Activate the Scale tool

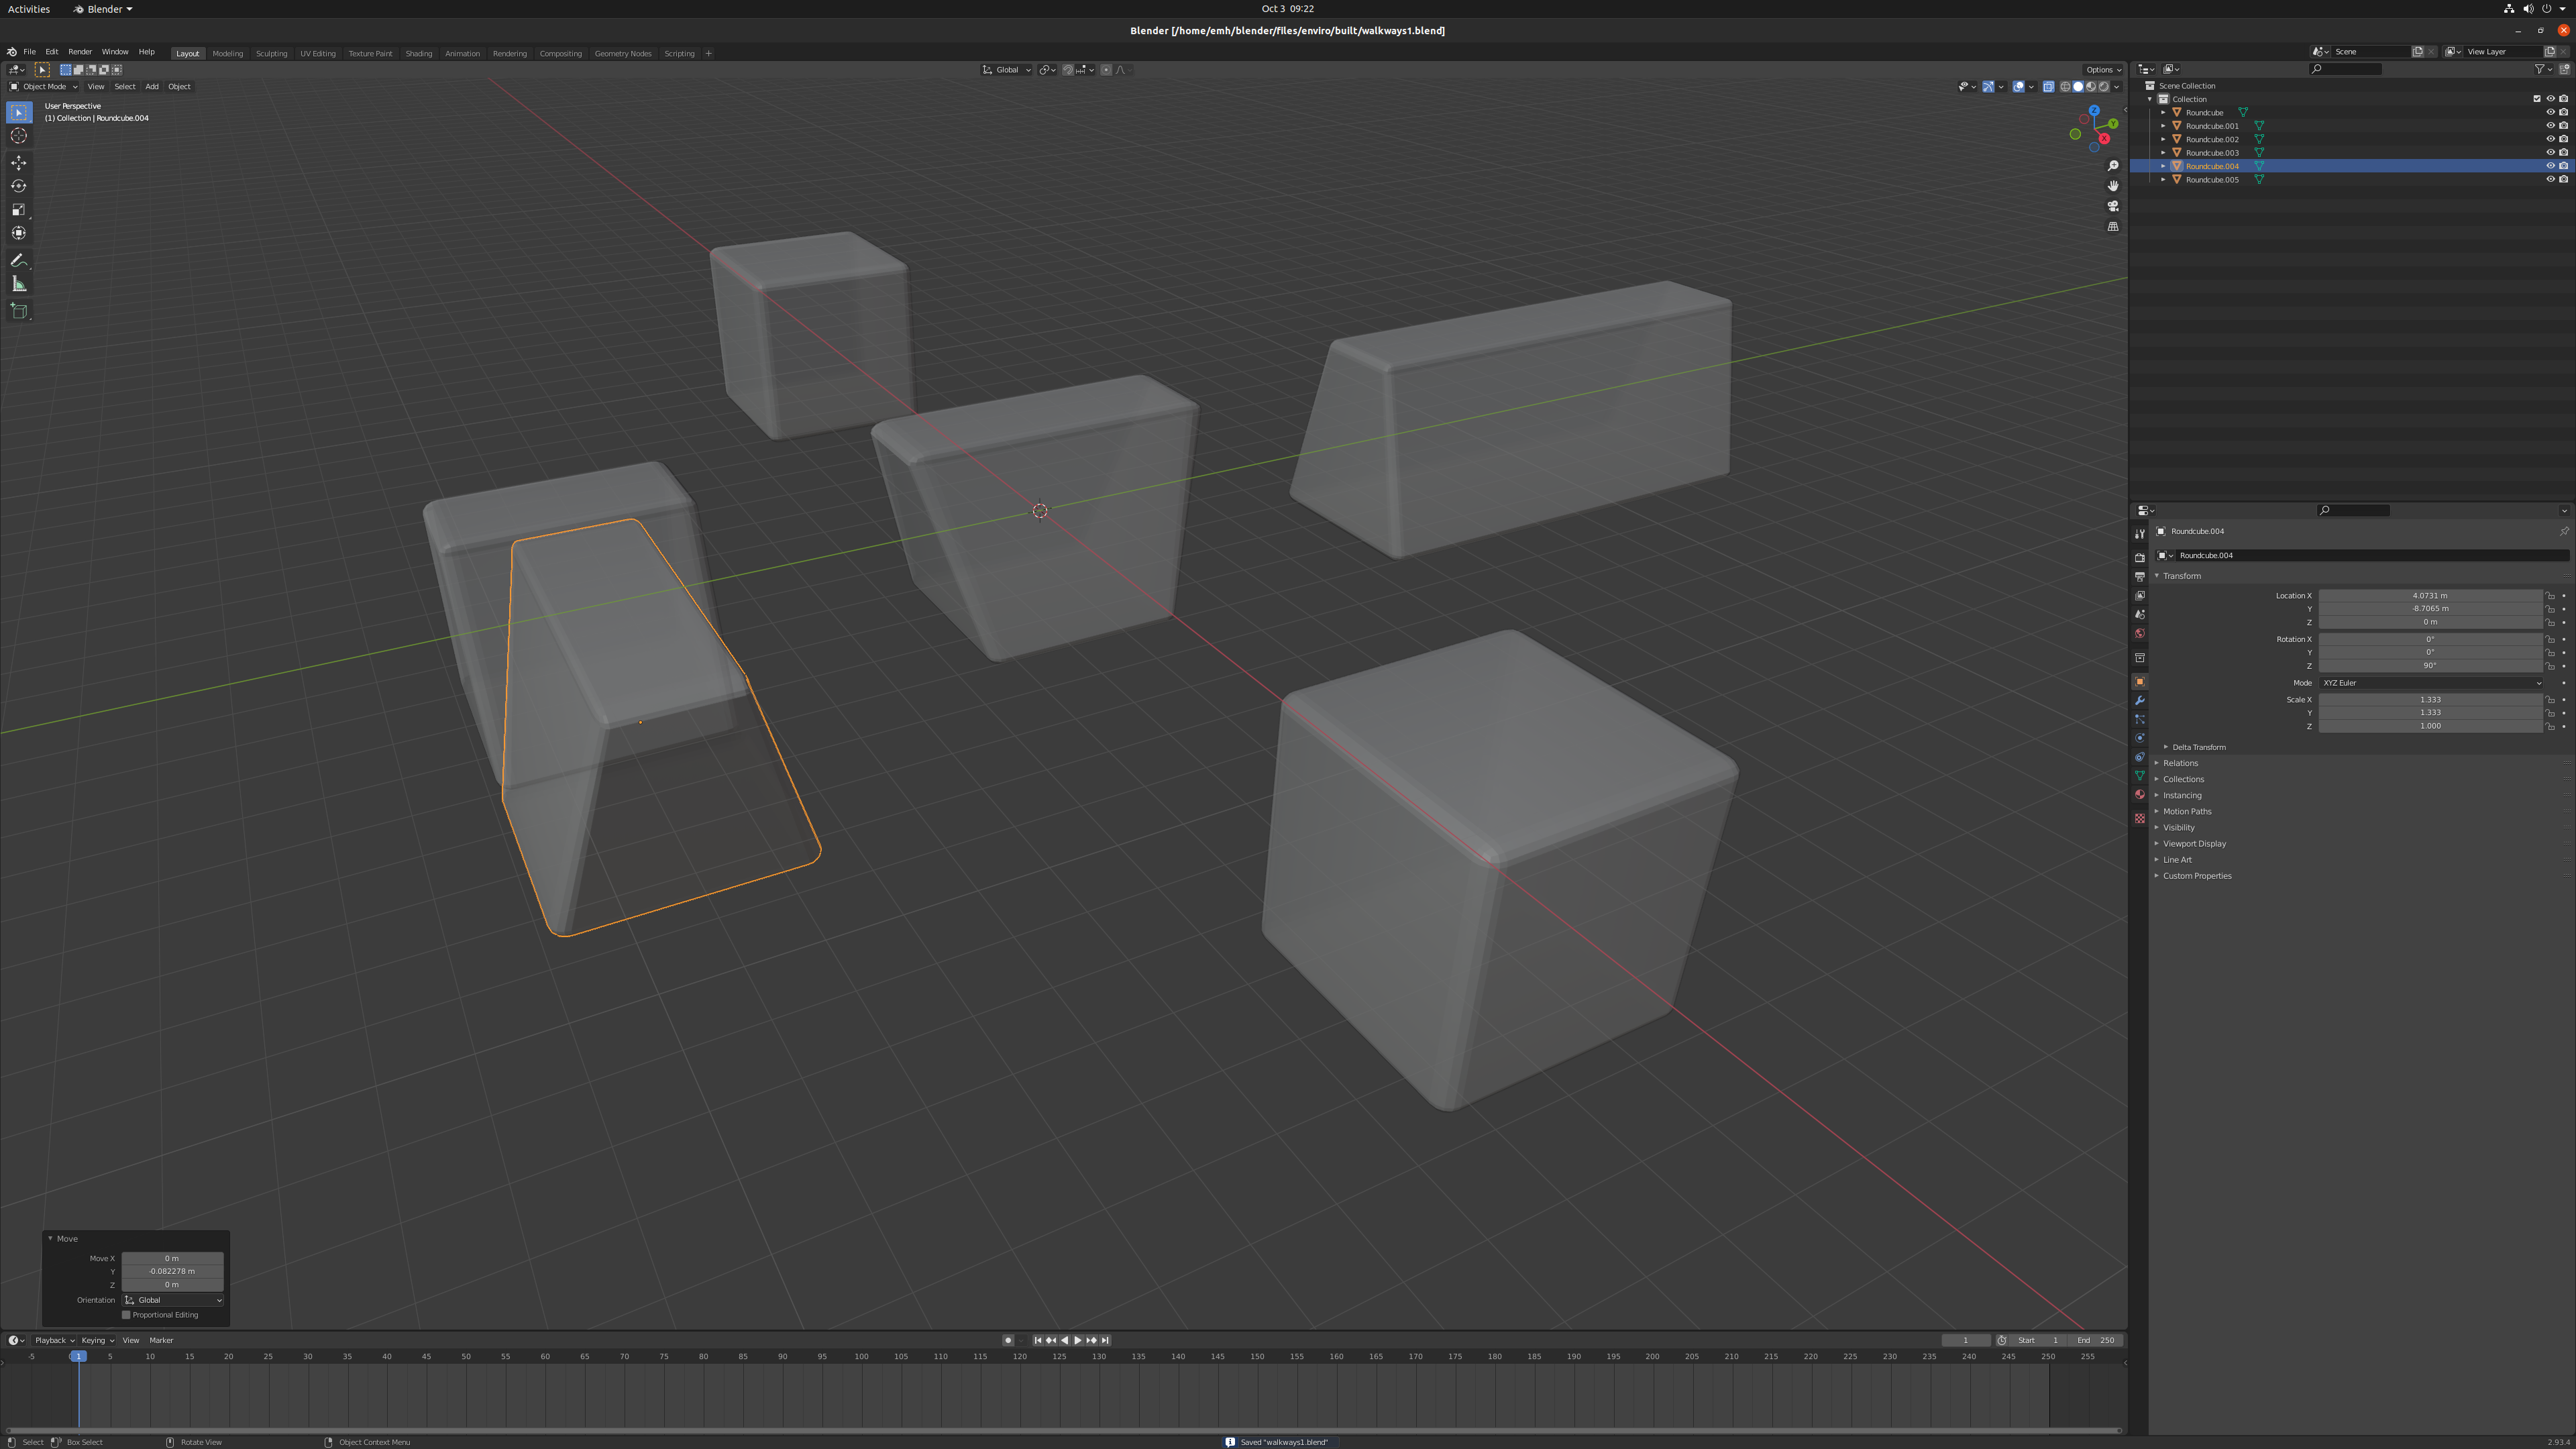pyautogui.click(x=19, y=210)
